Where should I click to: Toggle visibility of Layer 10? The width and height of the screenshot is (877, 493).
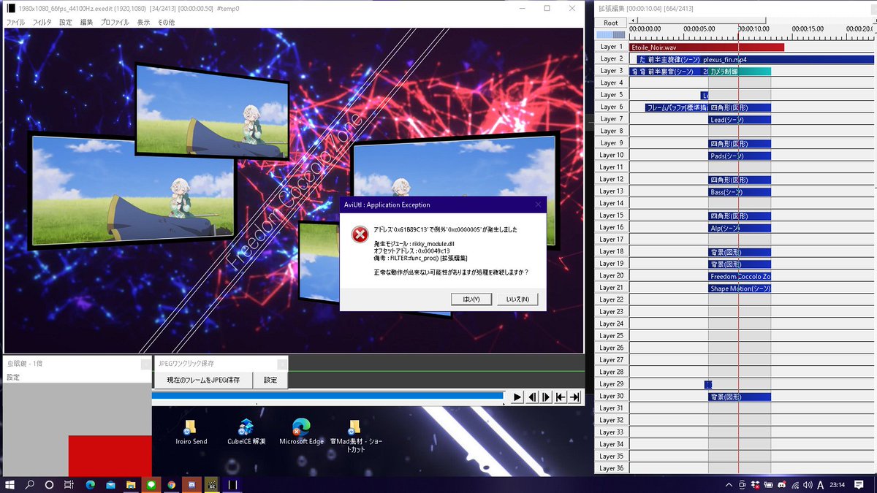[x=611, y=155]
